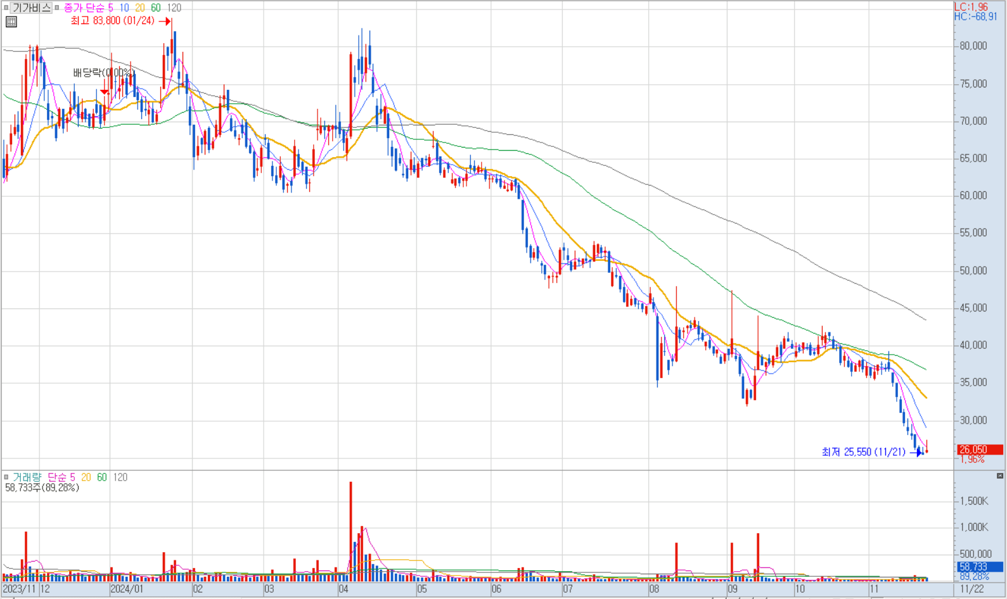Select the volume 단순 5 average label
This screenshot has width=1007, height=599.
coord(61,477)
